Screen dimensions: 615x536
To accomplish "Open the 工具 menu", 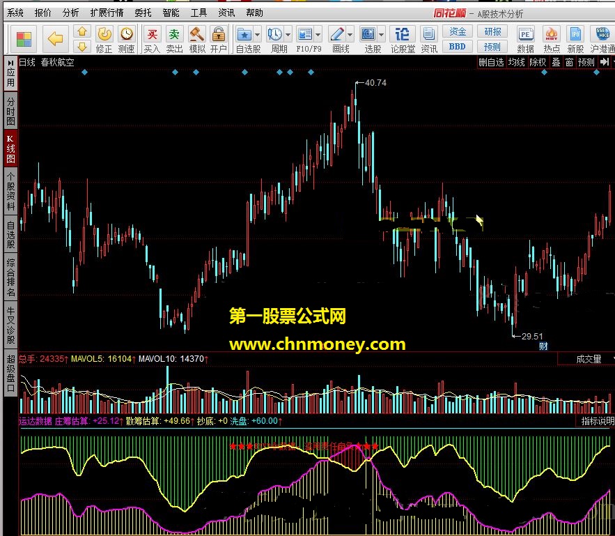I will 198,13.
